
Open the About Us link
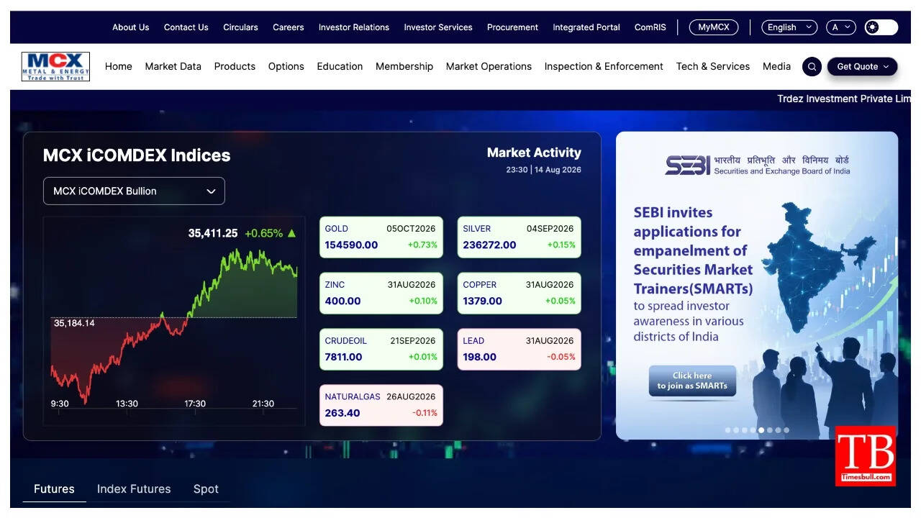pyautogui.click(x=131, y=27)
